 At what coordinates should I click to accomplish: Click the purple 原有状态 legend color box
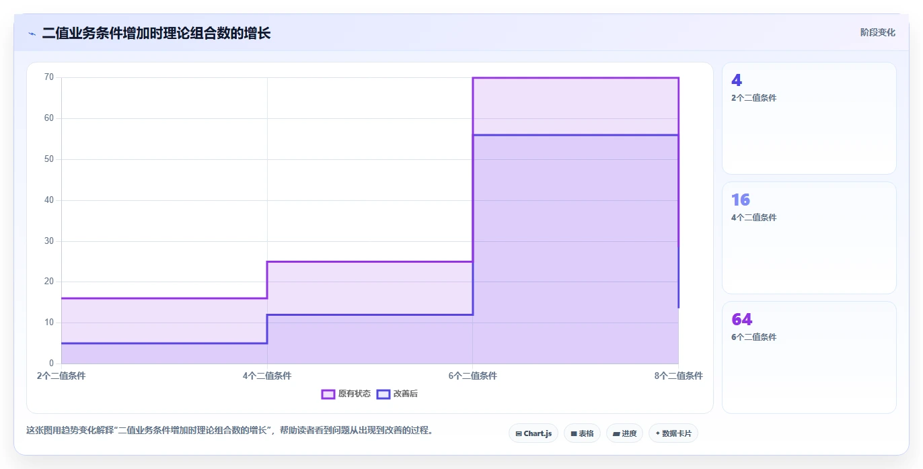coord(328,394)
